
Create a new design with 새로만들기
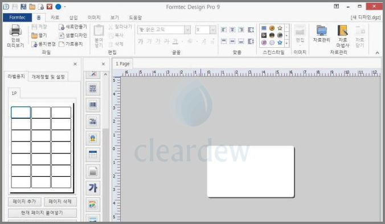click(73, 27)
